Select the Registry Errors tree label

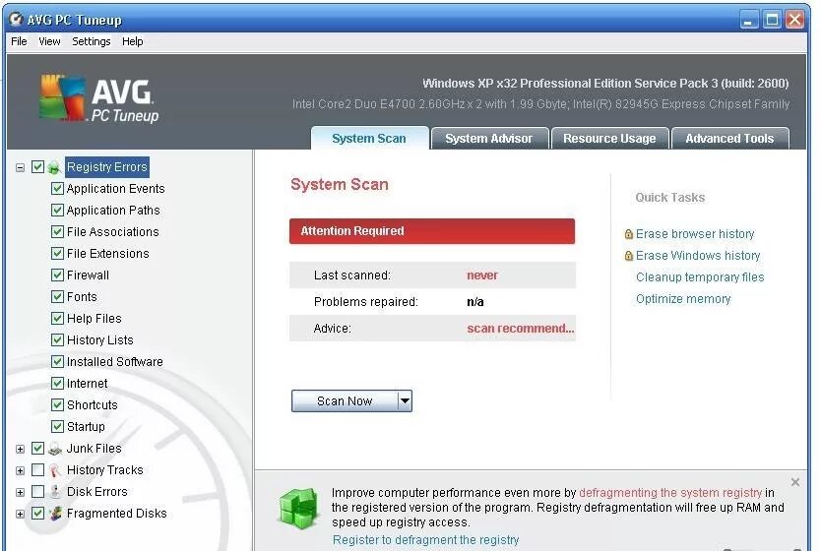[107, 167]
